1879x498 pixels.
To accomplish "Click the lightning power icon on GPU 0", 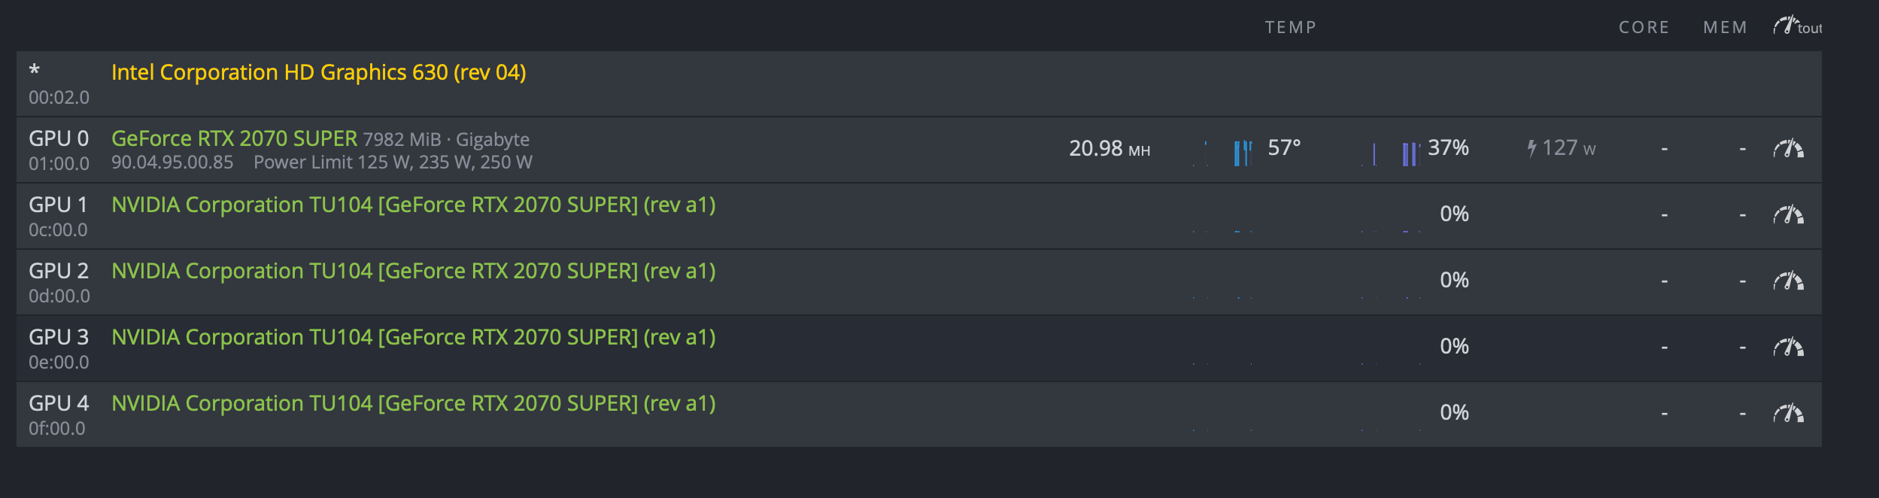I will (1531, 148).
